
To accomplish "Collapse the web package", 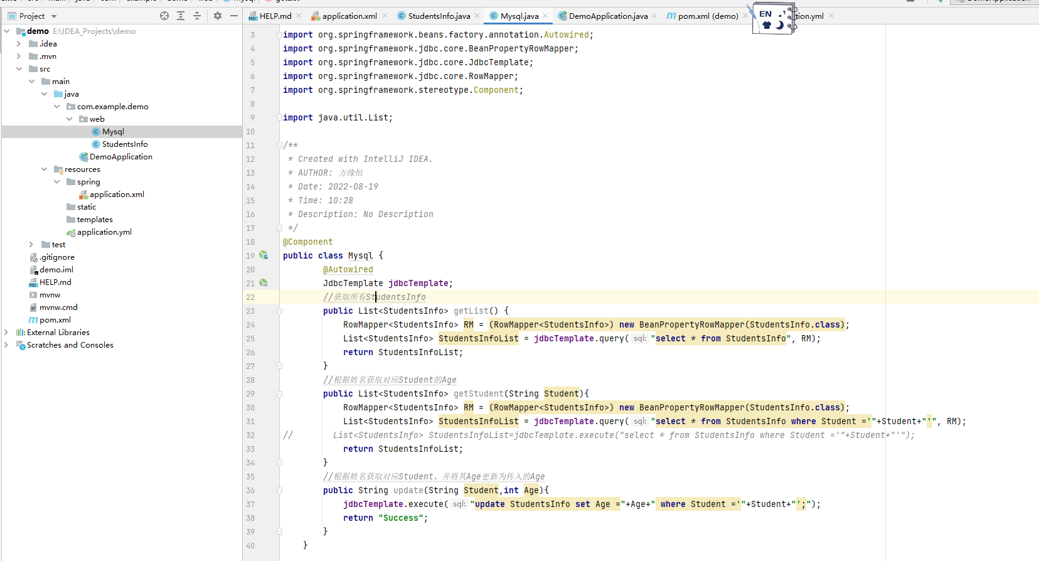I will pyautogui.click(x=69, y=119).
